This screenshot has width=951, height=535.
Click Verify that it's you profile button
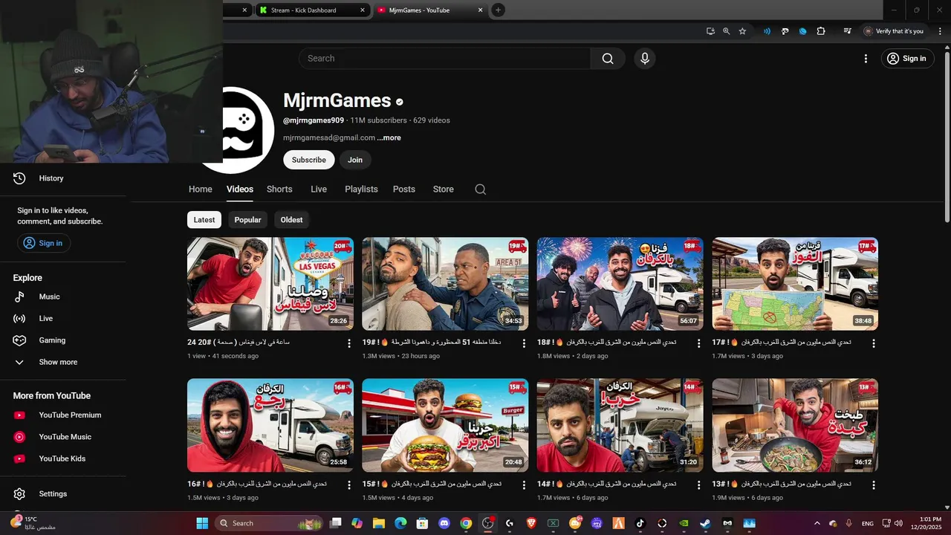[x=894, y=31]
